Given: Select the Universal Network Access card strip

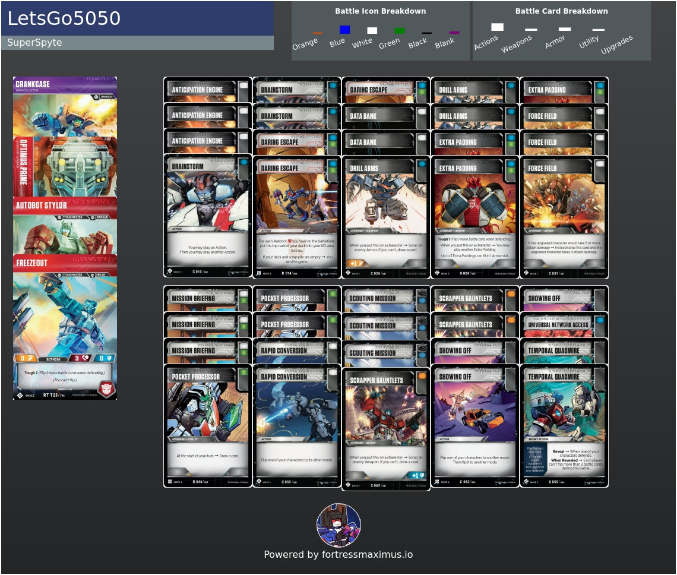Looking at the screenshot, I should coord(564,325).
